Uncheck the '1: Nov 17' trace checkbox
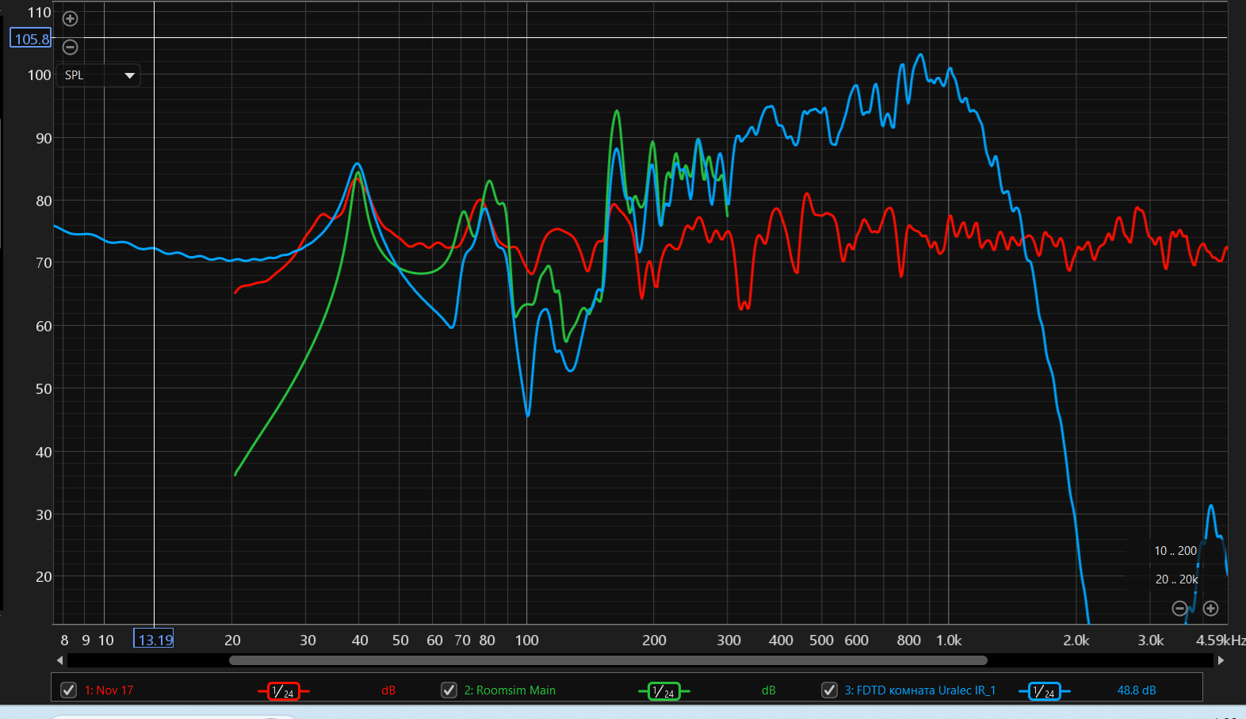This screenshot has height=719, width=1246. click(x=69, y=690)
